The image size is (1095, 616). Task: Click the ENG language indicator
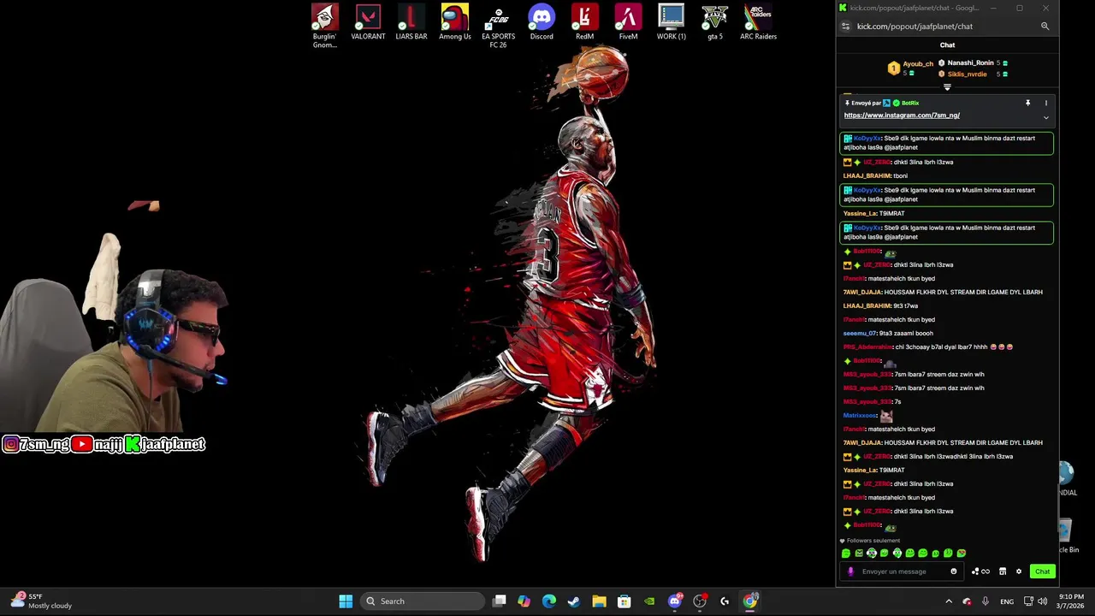pos(1007,601)
